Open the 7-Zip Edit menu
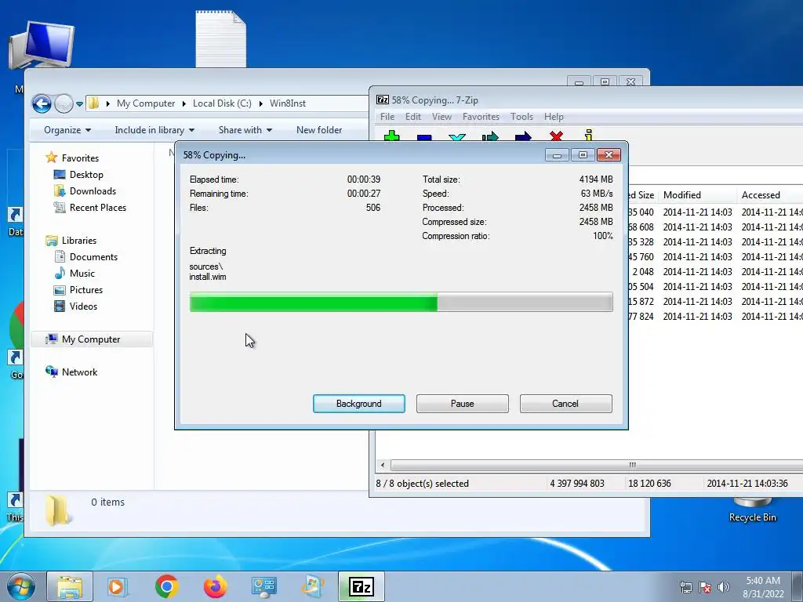 [412, 117]
